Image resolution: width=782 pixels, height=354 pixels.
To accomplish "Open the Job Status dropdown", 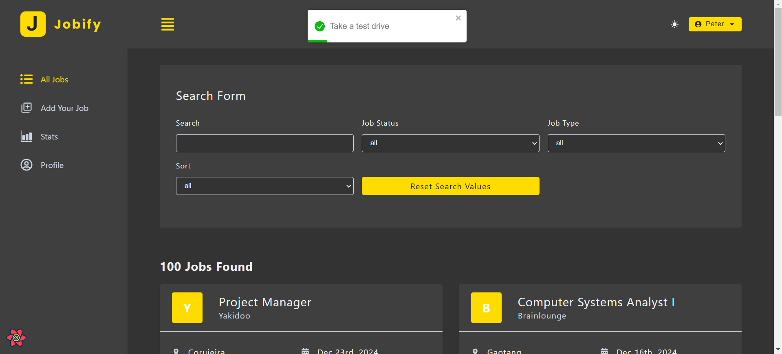I will point(450,143).
